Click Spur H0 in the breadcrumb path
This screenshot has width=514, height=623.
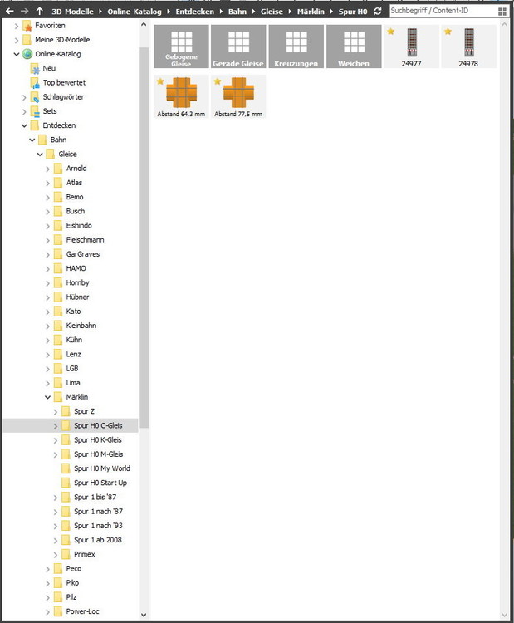[x=353, y=12]
